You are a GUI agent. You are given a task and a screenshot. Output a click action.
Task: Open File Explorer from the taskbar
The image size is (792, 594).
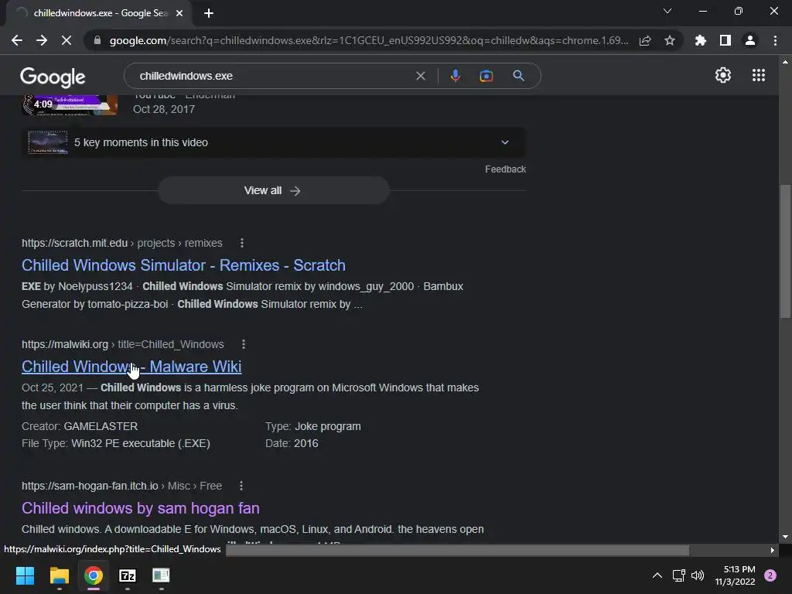point(59,575)
